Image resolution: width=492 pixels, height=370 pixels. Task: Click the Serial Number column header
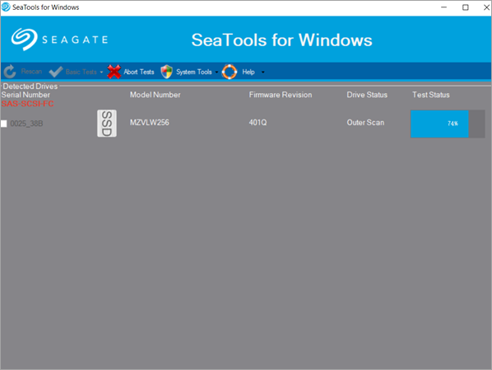(26, 95)
